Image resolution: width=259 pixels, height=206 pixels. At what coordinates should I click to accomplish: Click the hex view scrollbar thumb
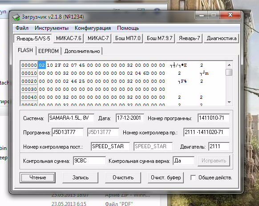229,73
